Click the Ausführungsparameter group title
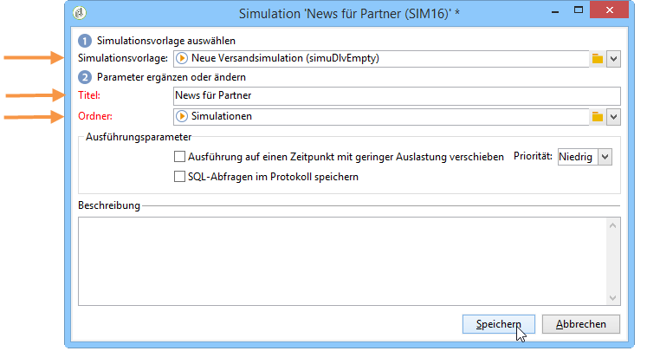Viewport: 647px width, 364px height. point(139,137)
